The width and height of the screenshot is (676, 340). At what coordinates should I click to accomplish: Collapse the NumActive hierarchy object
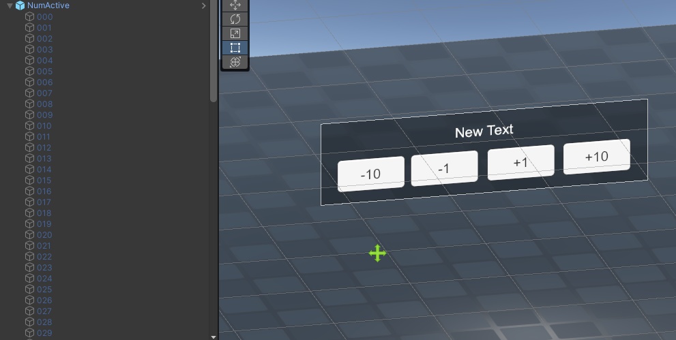10,5
